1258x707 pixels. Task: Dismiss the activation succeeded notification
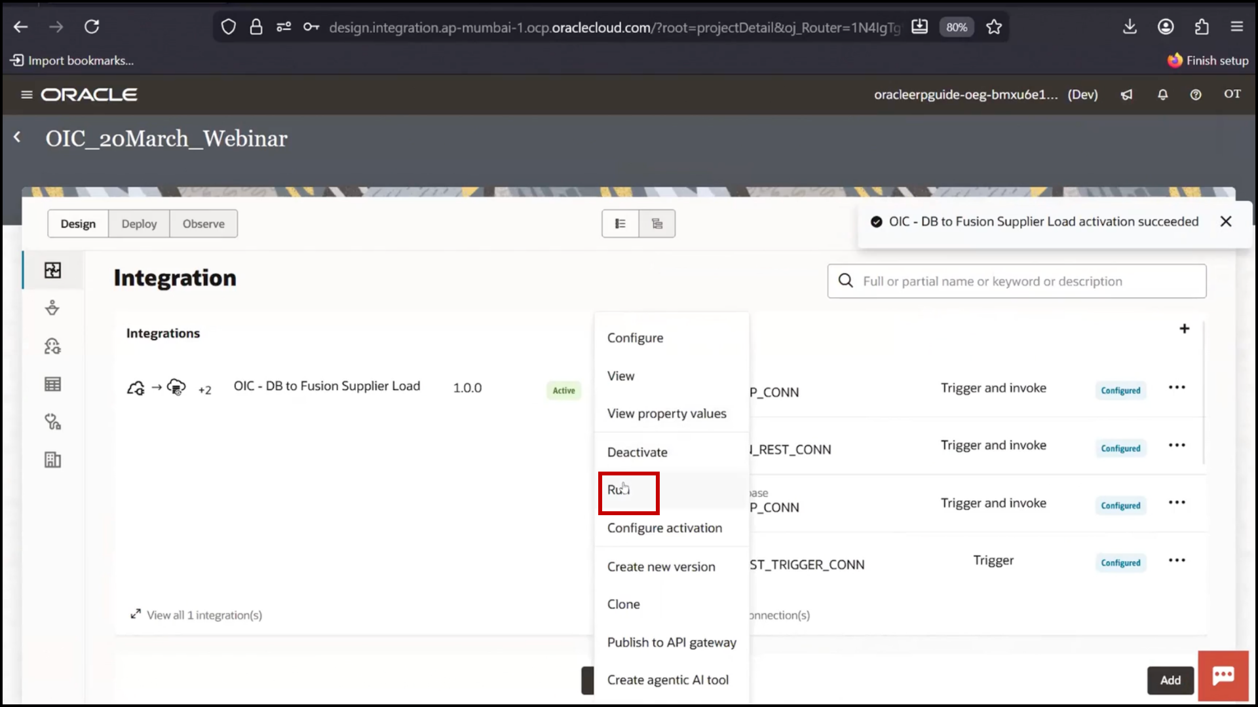[x=1226, y=221]
